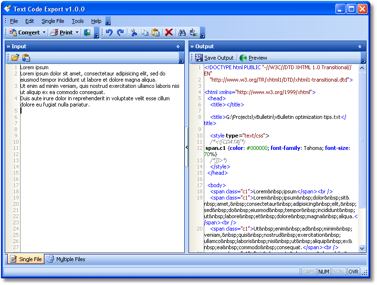Open the File menu

point(14,21)
